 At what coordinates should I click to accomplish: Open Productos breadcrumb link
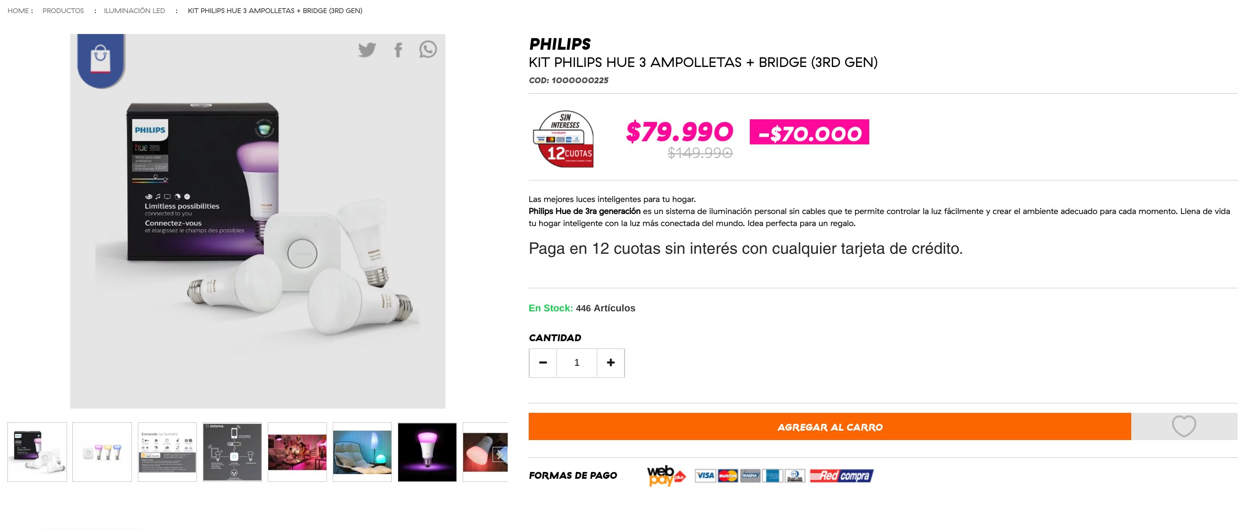63,10
